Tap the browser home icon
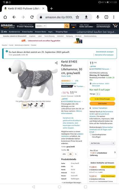The image size is (119, 190). coord(5,17)
